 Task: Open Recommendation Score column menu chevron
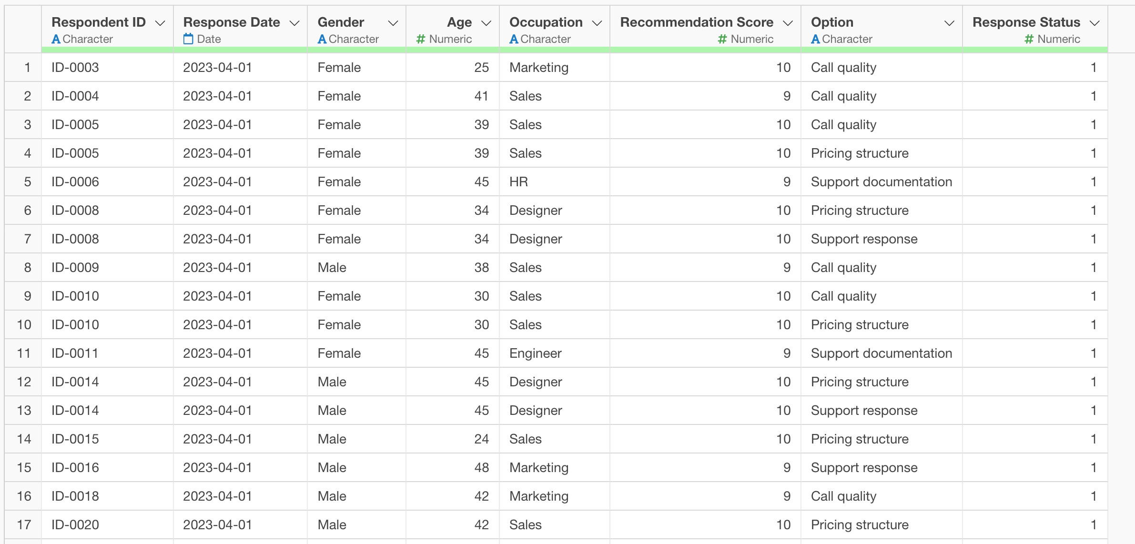point(788,23)
